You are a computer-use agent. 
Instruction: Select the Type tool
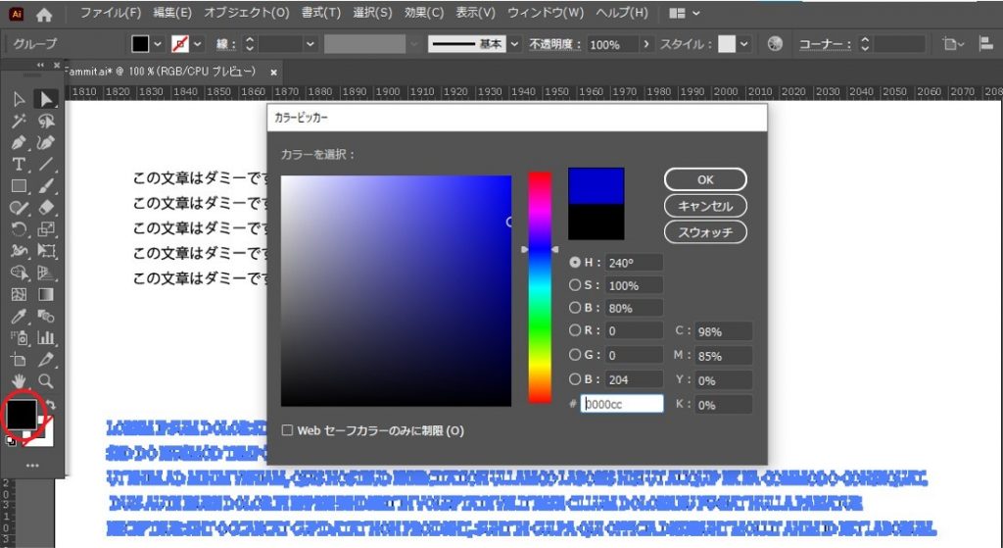(x=19, y=164)
